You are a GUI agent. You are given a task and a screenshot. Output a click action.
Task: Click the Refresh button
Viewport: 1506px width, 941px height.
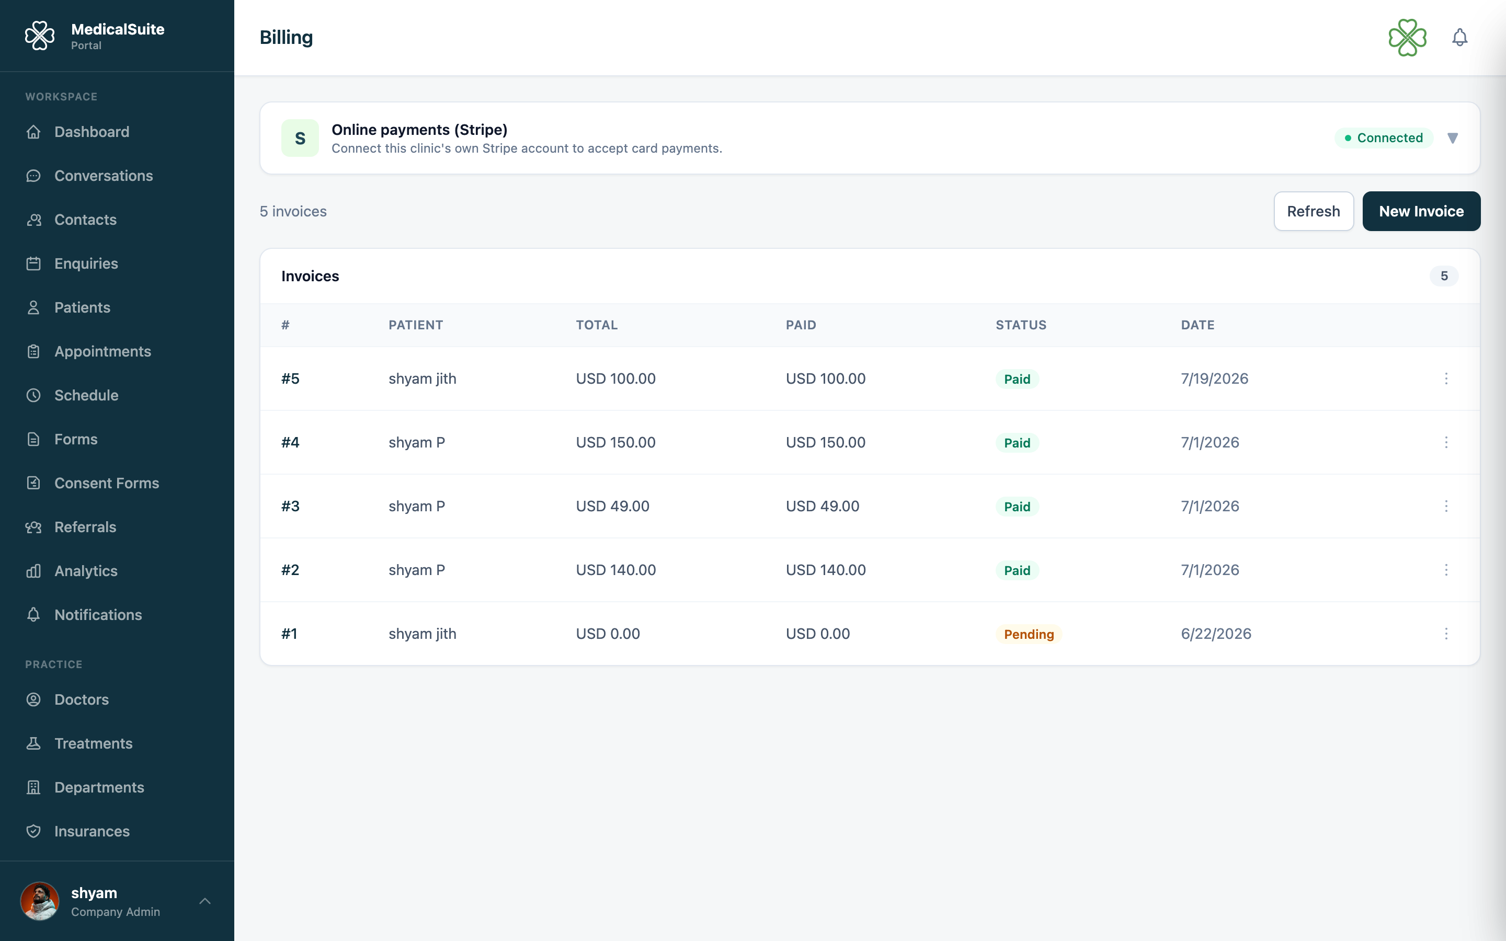pos(1313,211)
